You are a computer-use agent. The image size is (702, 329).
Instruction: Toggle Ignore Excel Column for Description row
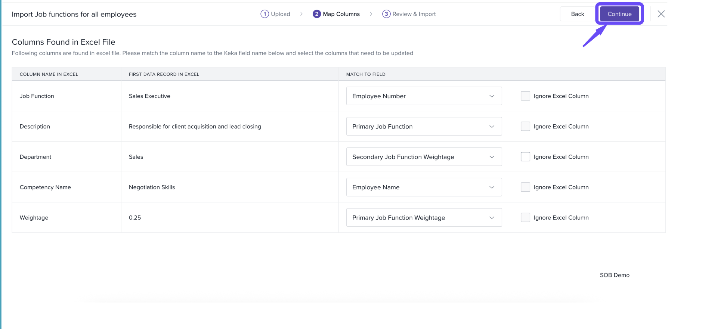coord(525,127)
